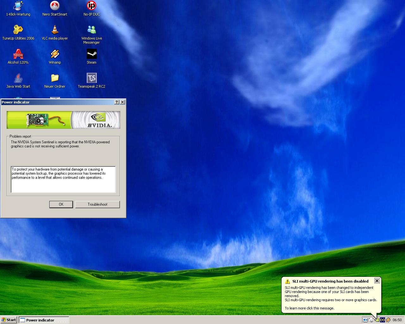Open the Java Web Start icon
405x324 pixels.
(x=18, y=81)
